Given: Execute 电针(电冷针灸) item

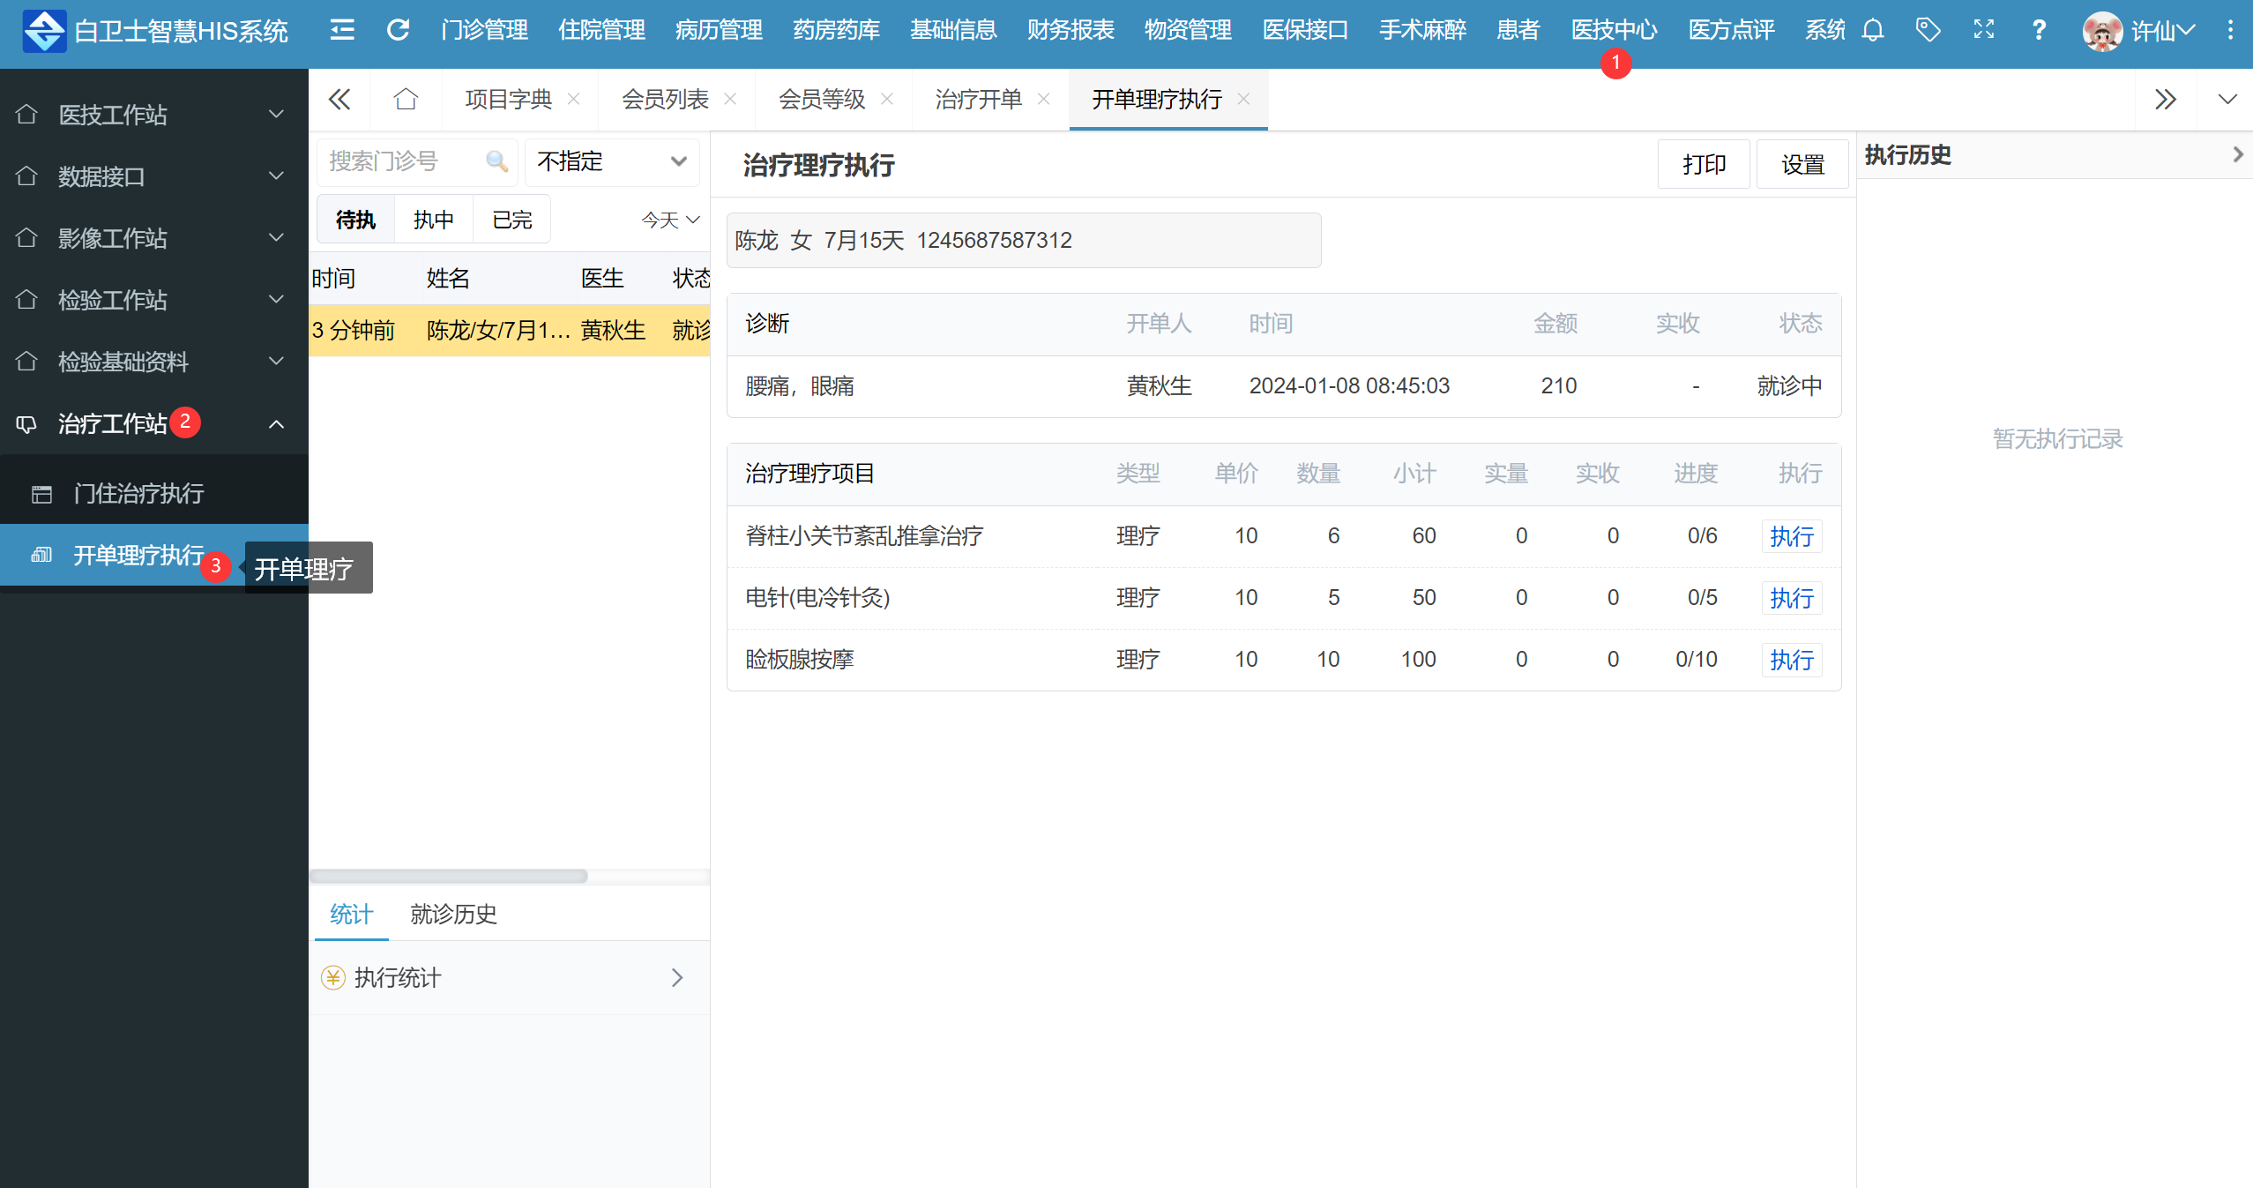Looking at the screenshot, I should (1792, 598).
